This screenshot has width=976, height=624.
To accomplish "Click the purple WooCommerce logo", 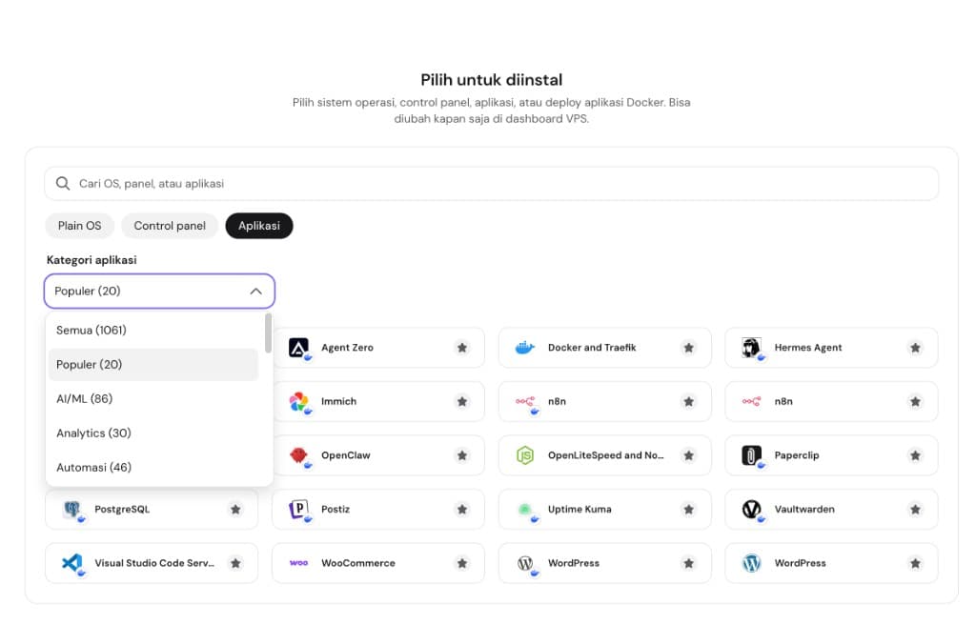I will (x=298, y=563).
